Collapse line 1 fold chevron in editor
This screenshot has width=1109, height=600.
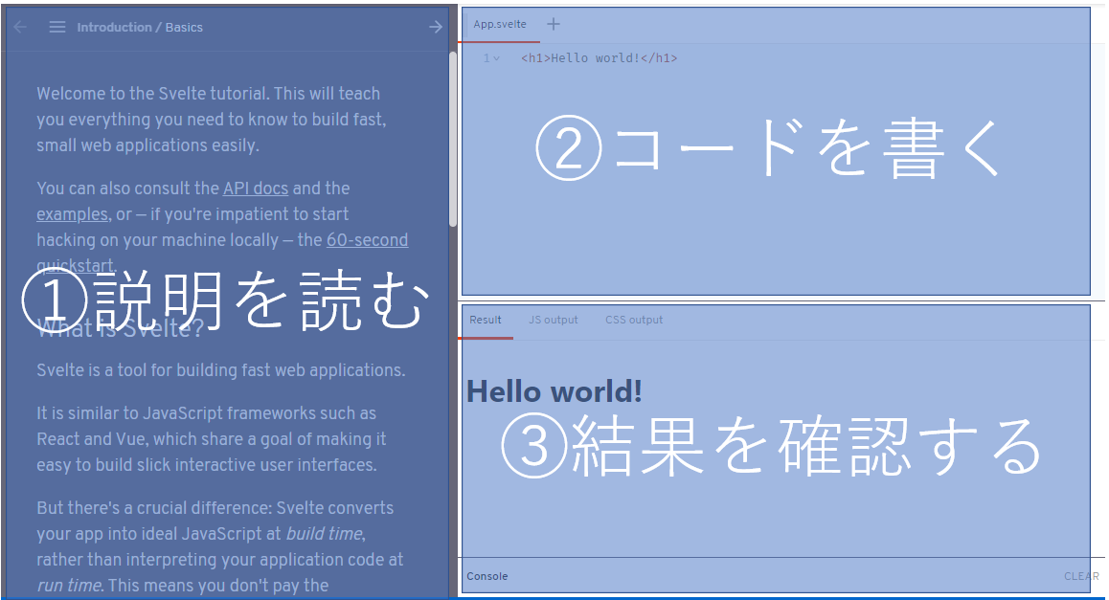(x=496, y=58)
